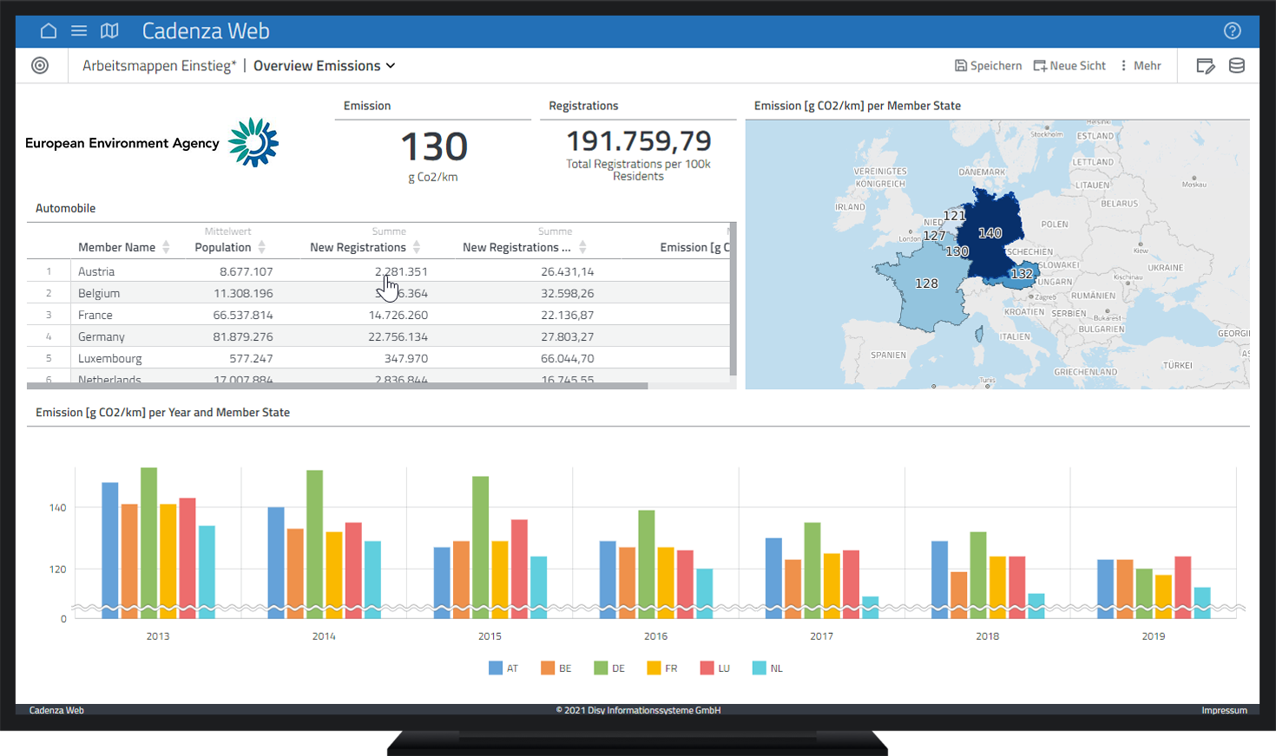Open the map icon in header
Viewport: 1276px width, 756px height.
click(x=109, y=31)
